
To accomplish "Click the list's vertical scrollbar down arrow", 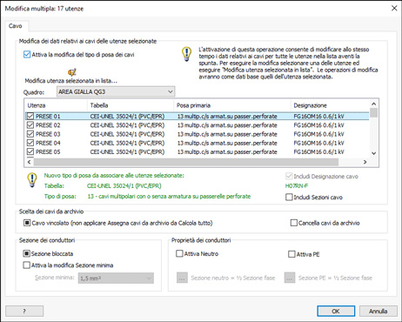I will coord(374,153).
